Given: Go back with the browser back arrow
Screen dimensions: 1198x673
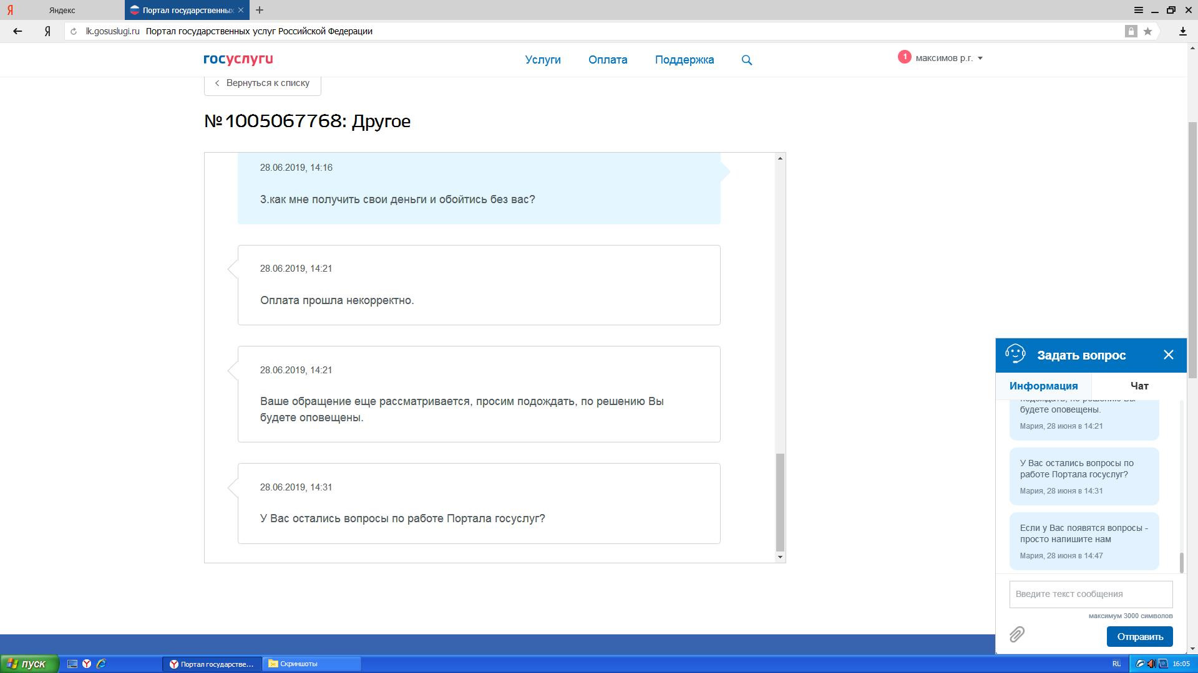Looking at the screenshot, I should point(17,31).
